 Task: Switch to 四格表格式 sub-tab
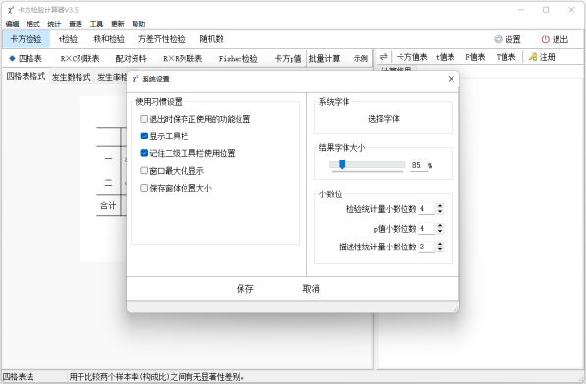tap(26, 76)
